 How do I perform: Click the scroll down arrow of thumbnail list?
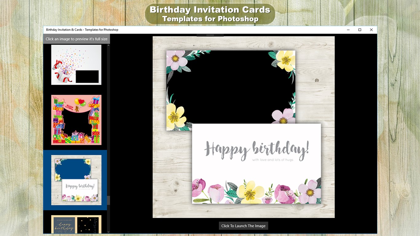[108, 232]
